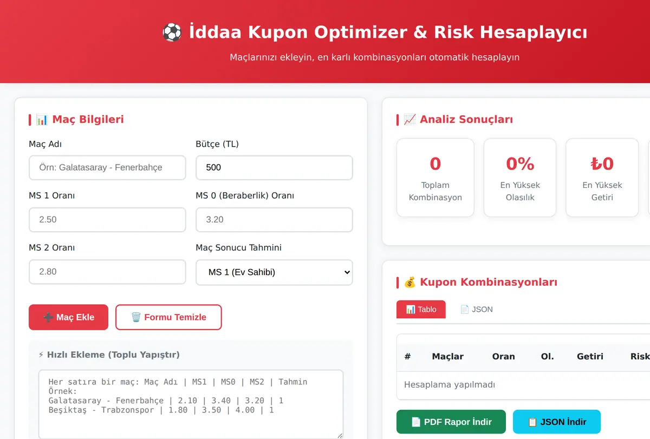Switch to the Tablo tab
Viewport: 650px width, 439px height.
coord(421,310)
